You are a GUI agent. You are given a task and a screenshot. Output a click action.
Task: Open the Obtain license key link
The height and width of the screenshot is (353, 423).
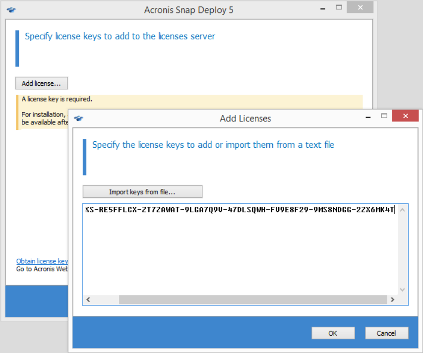pos(42,261)
